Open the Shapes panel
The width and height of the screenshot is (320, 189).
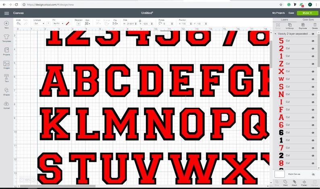pyautogui.click(x=6, y=92)
